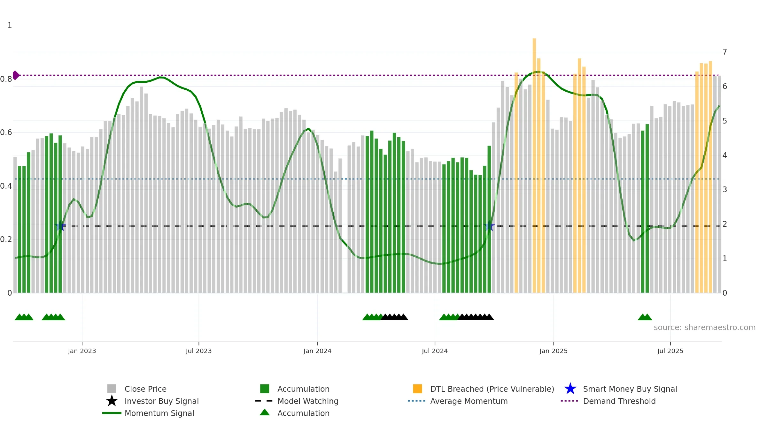Click the purple diamond on Demand Threshold line
The image size is (767, 431).
(16, 75)
